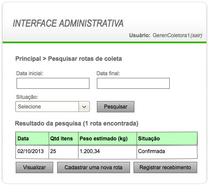
Task: Click Cadastrar uma nova rota button
Action: [x=93, y=168]
